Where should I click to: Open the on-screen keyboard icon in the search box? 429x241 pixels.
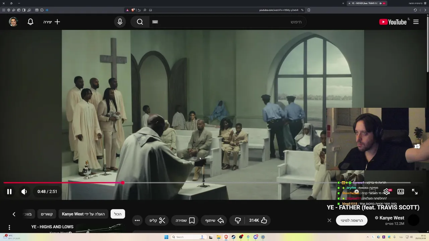(155, 22)
